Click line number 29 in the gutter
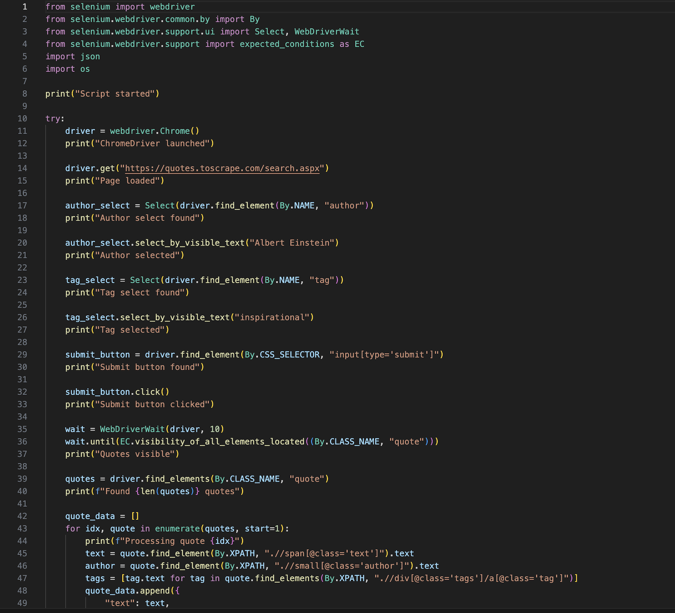Viewport: 675px width, 613px height. coord(22,354)
